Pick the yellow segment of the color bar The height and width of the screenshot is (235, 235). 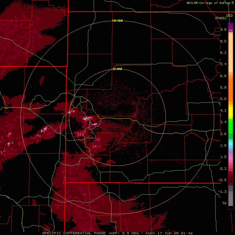231,112
